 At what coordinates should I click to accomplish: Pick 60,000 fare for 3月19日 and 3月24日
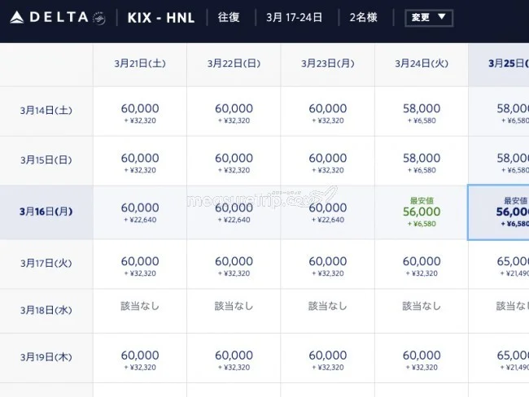tap(421, 359)
